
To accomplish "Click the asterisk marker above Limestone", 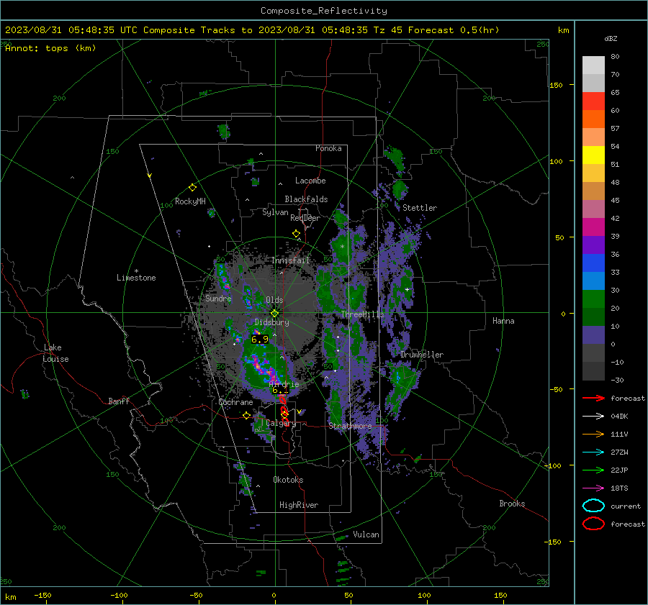I will (x=136, y=271).
